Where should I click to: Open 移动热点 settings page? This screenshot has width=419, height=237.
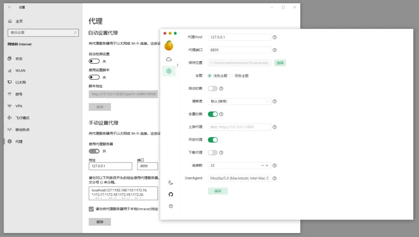tap(43, 130)
